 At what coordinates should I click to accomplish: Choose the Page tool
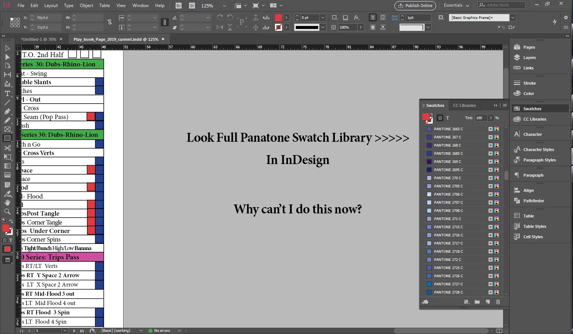(7, 66)
